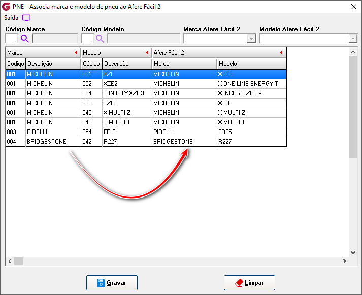Click model code 049 cell

[91, 122]
